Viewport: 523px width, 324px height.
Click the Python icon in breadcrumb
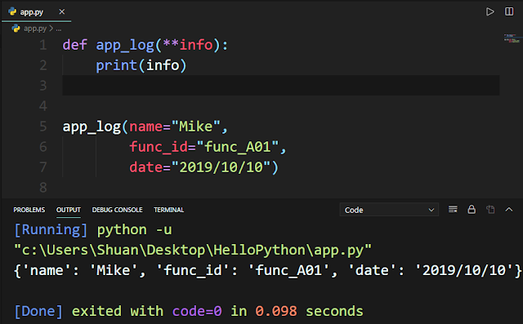pos(16,29)
